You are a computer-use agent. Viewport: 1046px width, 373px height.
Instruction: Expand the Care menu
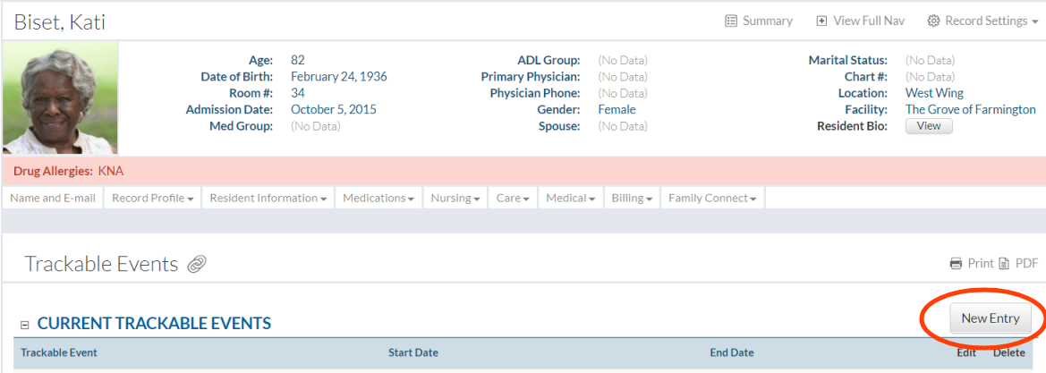click(513, 199)
